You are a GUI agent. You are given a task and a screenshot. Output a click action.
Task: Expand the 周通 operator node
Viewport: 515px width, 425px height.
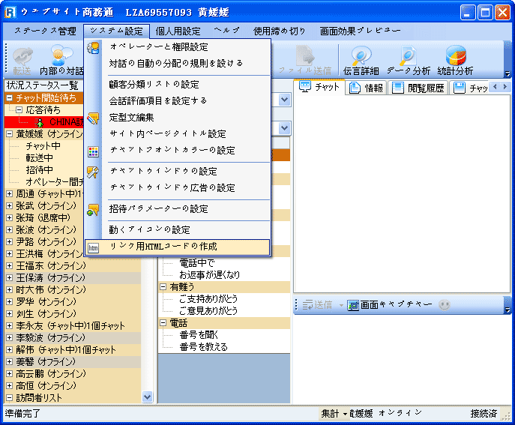[9, 194]
